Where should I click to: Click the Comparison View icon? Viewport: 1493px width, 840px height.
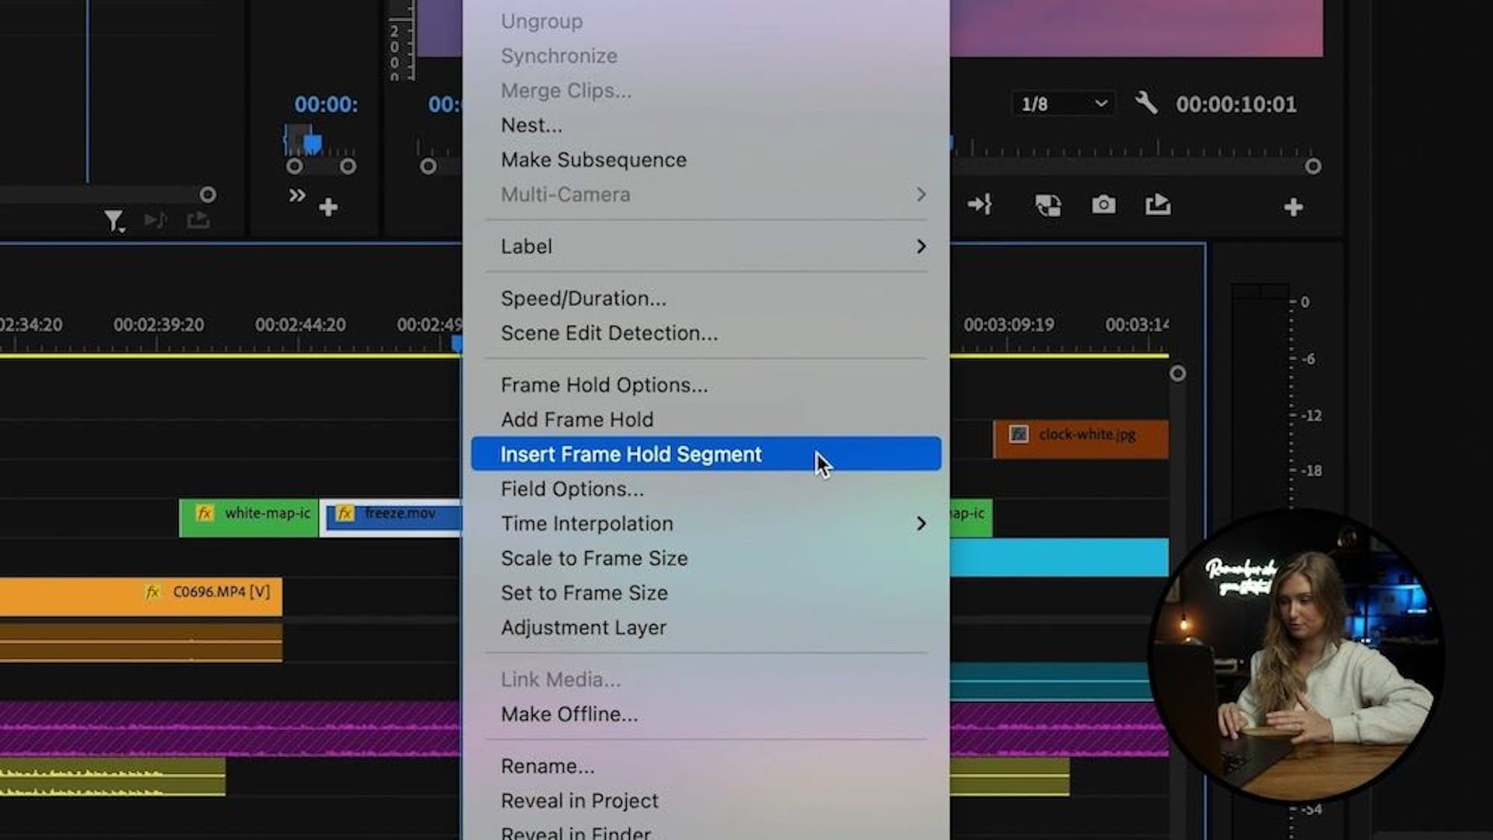point(1047,205)
